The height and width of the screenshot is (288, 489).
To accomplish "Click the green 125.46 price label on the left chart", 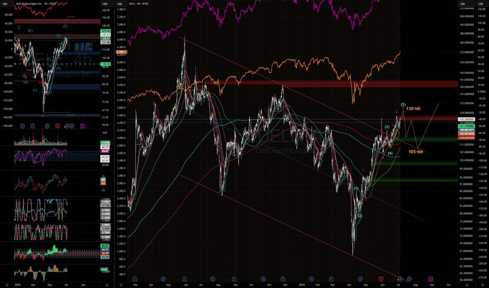I will (x=105, y=31).
